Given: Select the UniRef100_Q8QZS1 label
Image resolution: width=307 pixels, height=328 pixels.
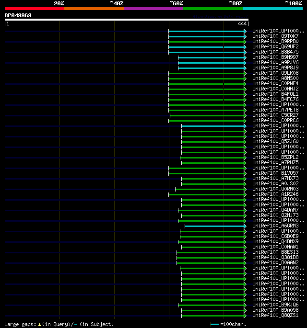Looking at the screenshot, I should click(x=275, y=315).
